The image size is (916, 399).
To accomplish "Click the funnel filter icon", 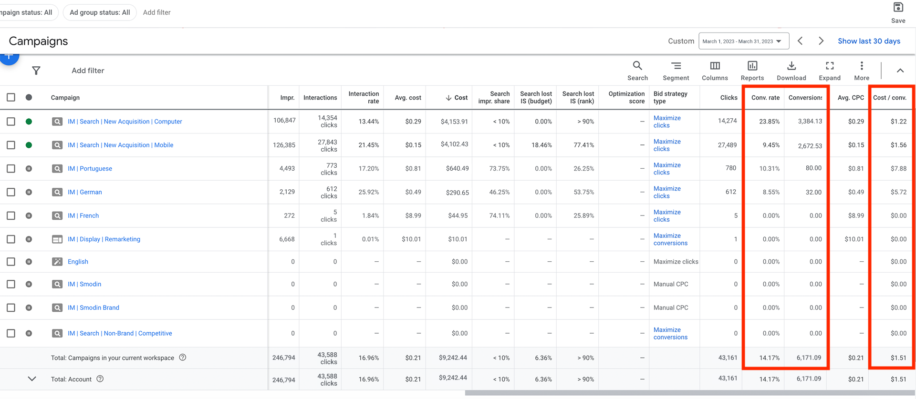I will click(x=36, y=71).
